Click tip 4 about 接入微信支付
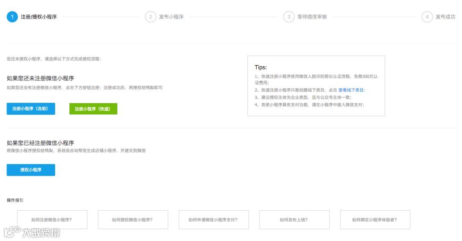Image resolution: width=462 pixels, height=241 pixels. (309, 105)
